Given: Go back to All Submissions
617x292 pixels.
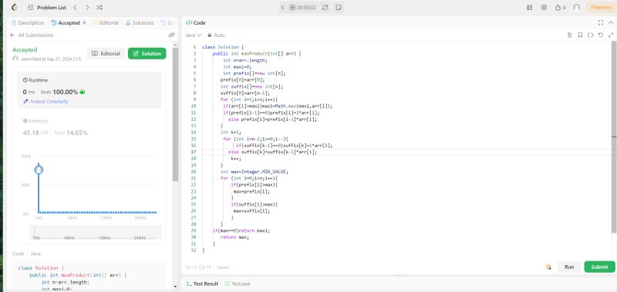Looking at the screenshot, I should pos(32,35).
